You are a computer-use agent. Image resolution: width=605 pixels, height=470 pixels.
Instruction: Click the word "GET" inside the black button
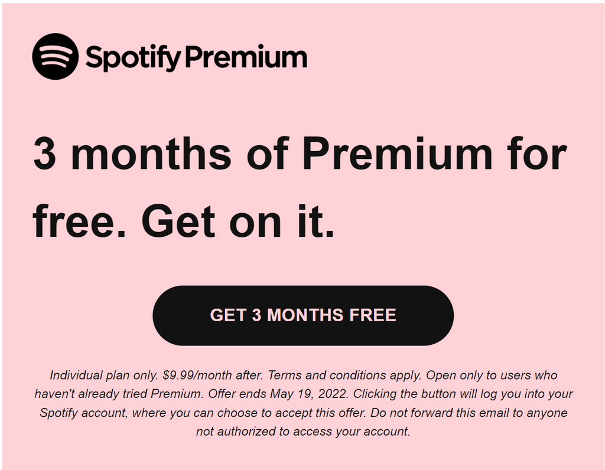pyautogui.click(x=228, y=315)
